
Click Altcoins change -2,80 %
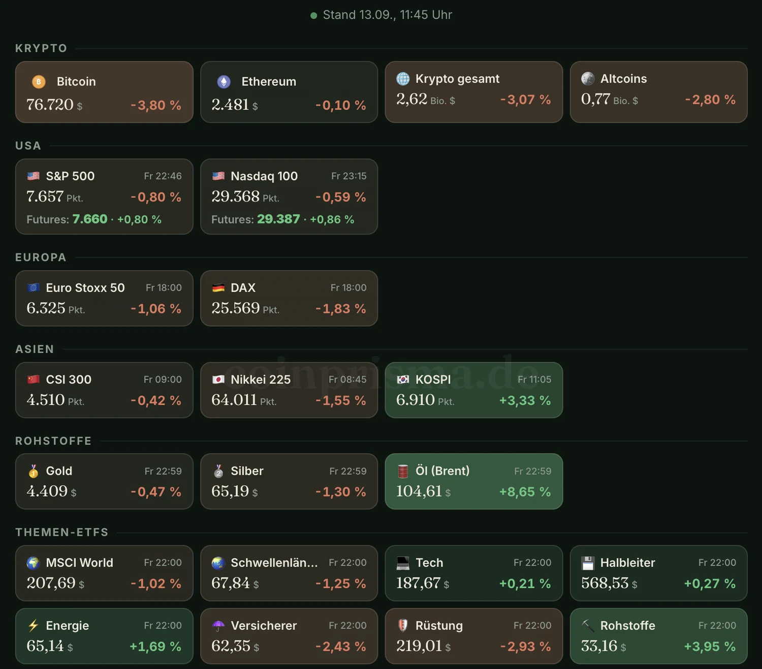pyautogui.click(x=710, y=100)
